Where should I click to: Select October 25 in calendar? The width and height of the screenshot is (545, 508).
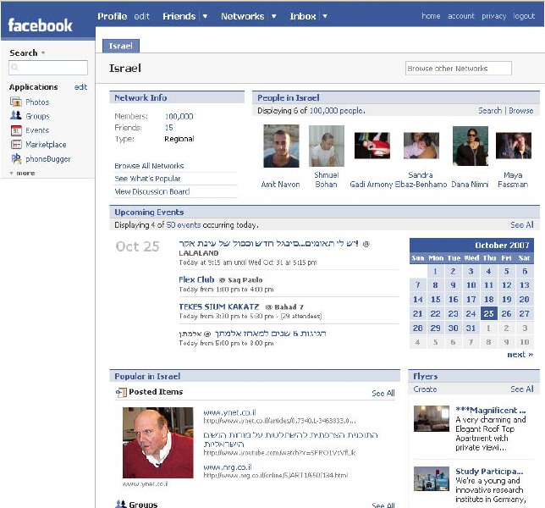coord(488,313)
